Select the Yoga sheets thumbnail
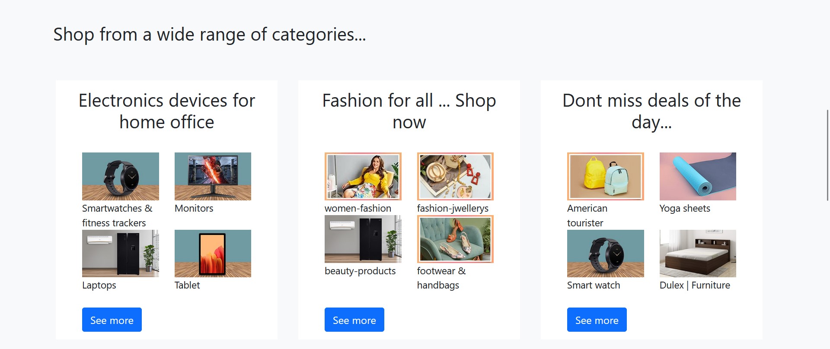Image resolution: width=830 pixels, height=349 pixels. tap(698, 176)
